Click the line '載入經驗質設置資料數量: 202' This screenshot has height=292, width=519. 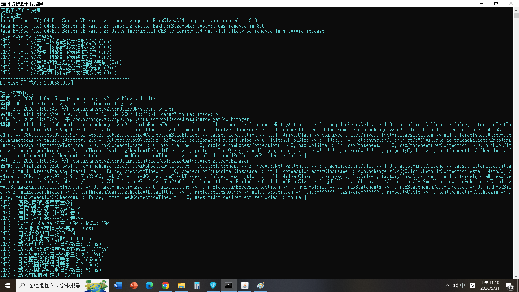click(52, 254)
